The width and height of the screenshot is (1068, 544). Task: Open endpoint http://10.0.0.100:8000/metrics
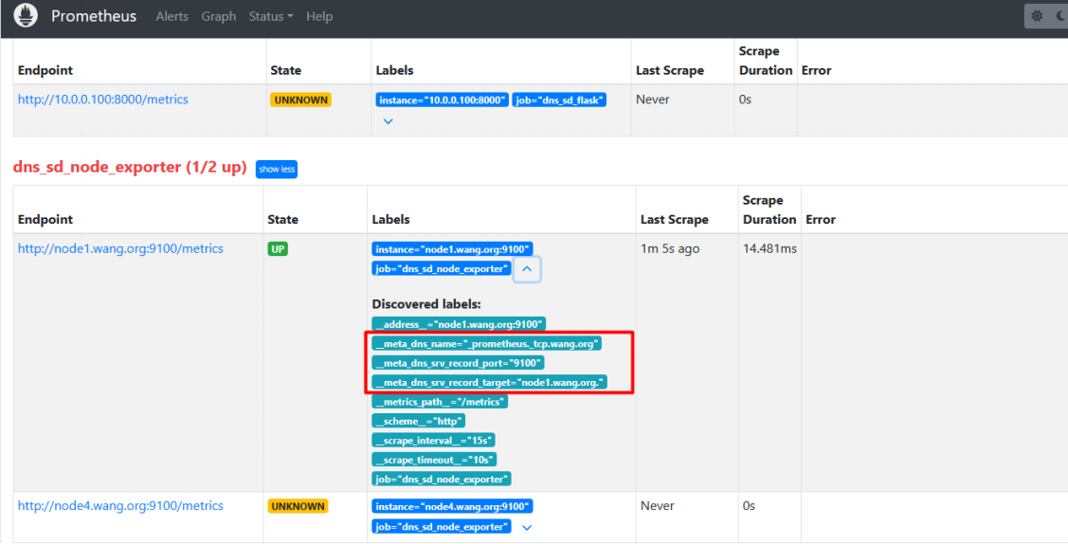[103, 100]
